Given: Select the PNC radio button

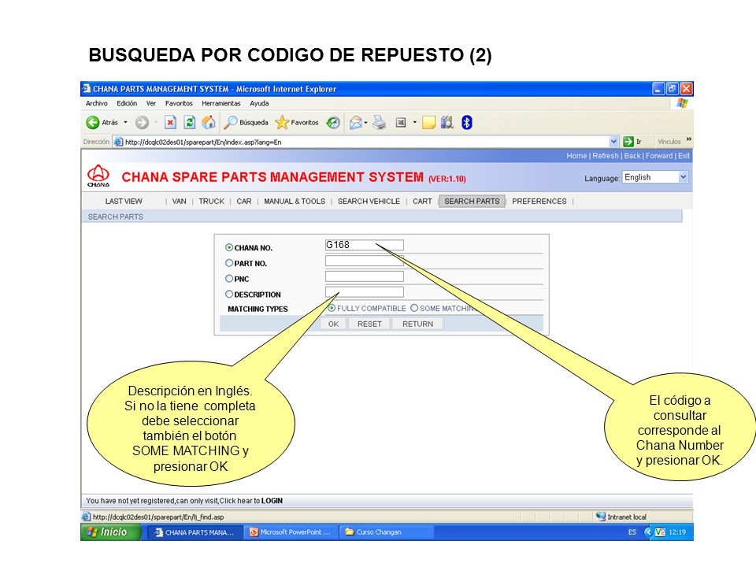Looking at the screenshot, I should point(229,278).
